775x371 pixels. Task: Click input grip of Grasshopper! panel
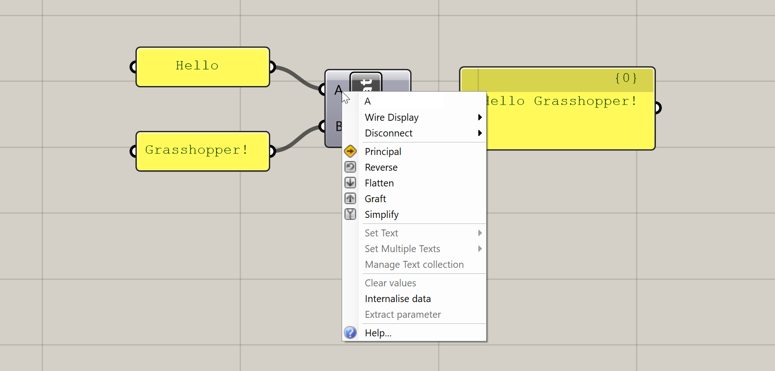tap(133, 151)
